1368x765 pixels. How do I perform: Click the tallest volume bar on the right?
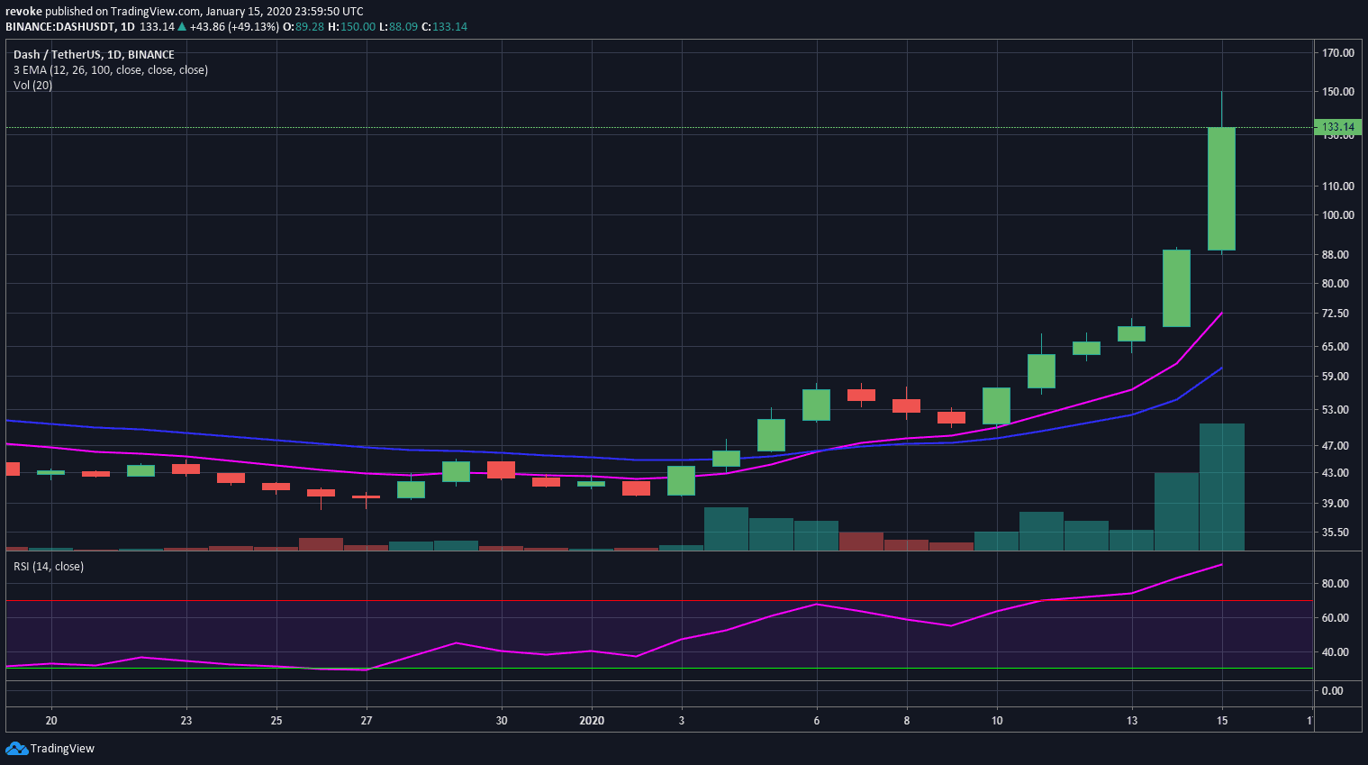click(x=1221, y=487)
